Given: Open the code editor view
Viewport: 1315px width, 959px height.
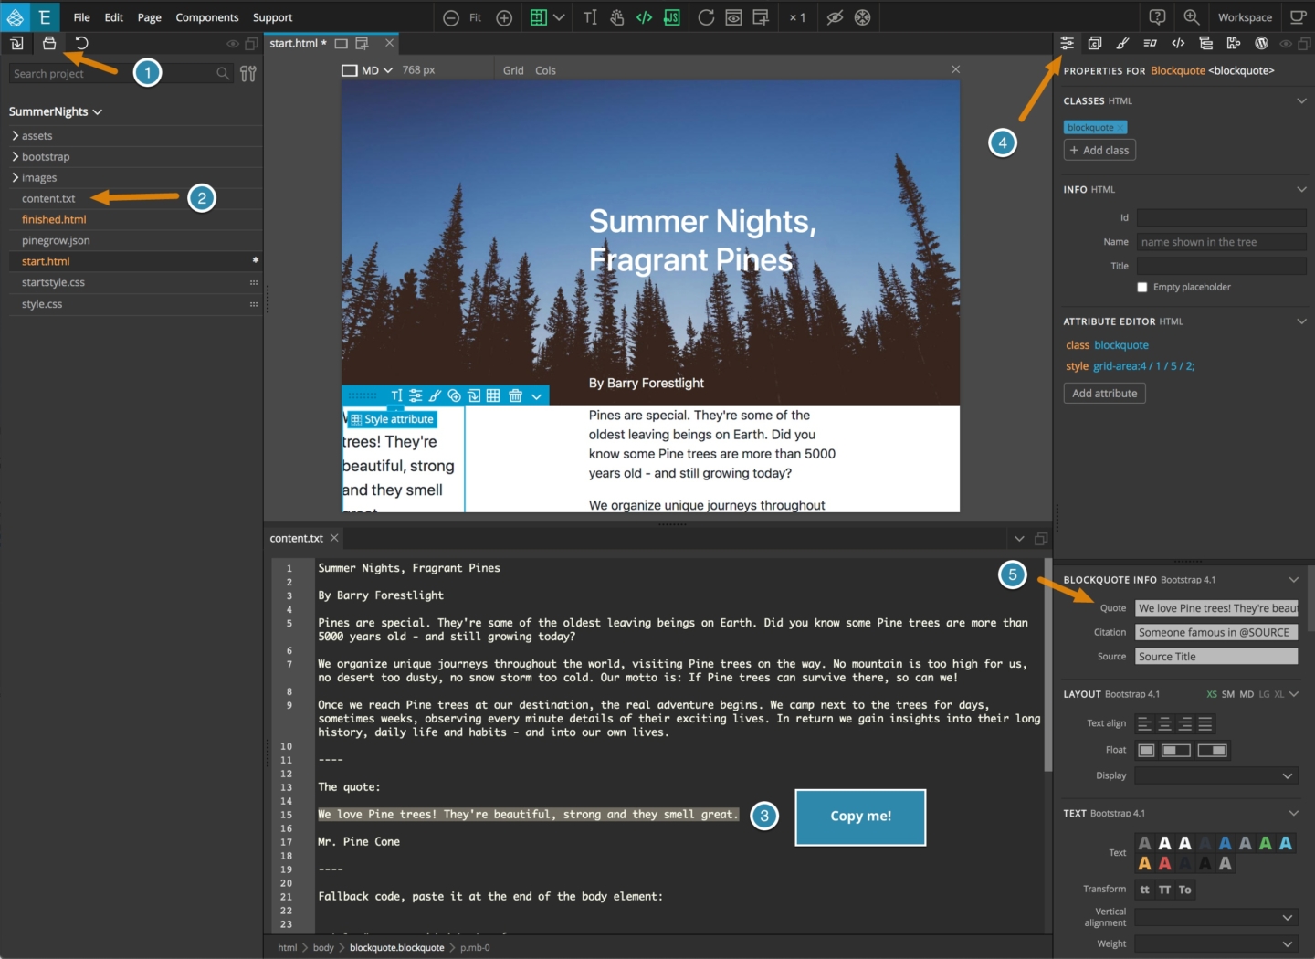Looking at the screenshot, I should [644, 17].
